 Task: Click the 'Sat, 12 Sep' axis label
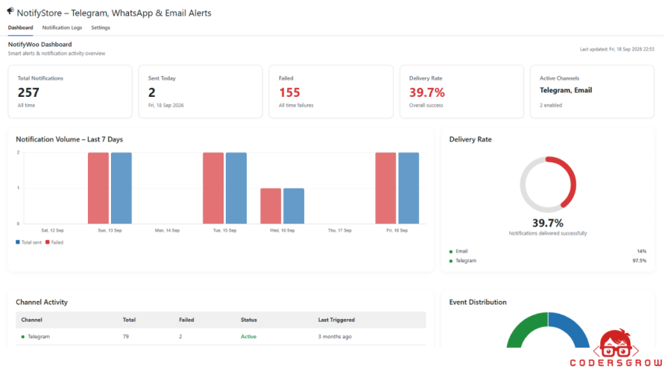click(52, 230)
